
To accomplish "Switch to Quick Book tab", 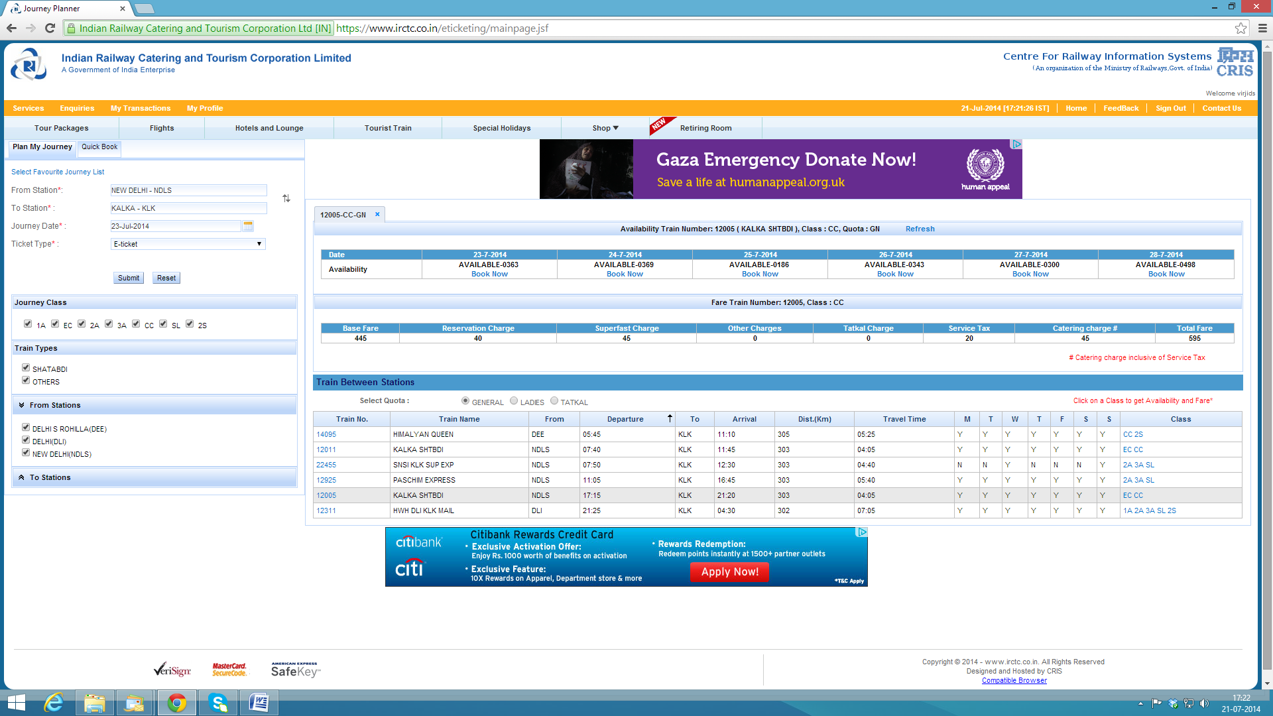I will coord(99,147).
